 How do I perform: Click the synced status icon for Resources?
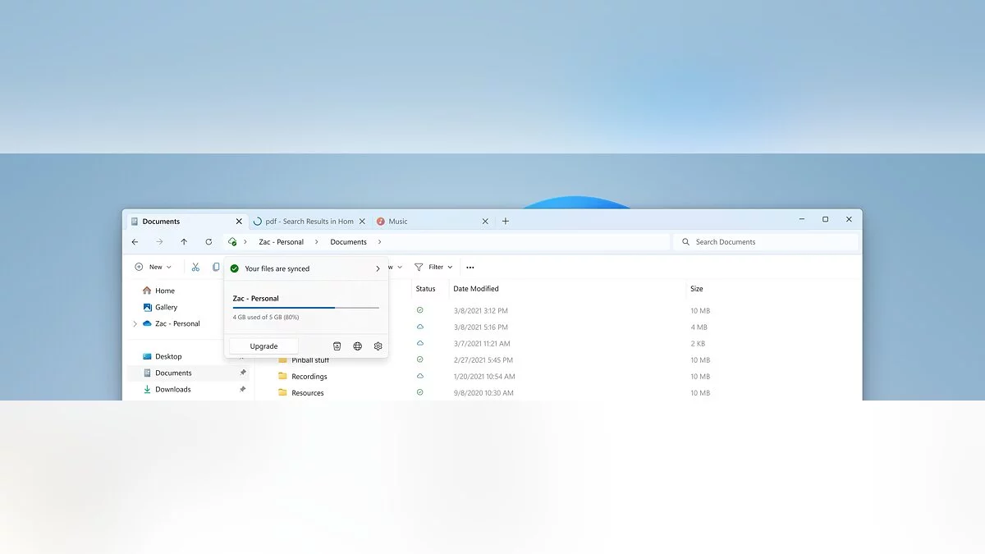pos(420,392)
